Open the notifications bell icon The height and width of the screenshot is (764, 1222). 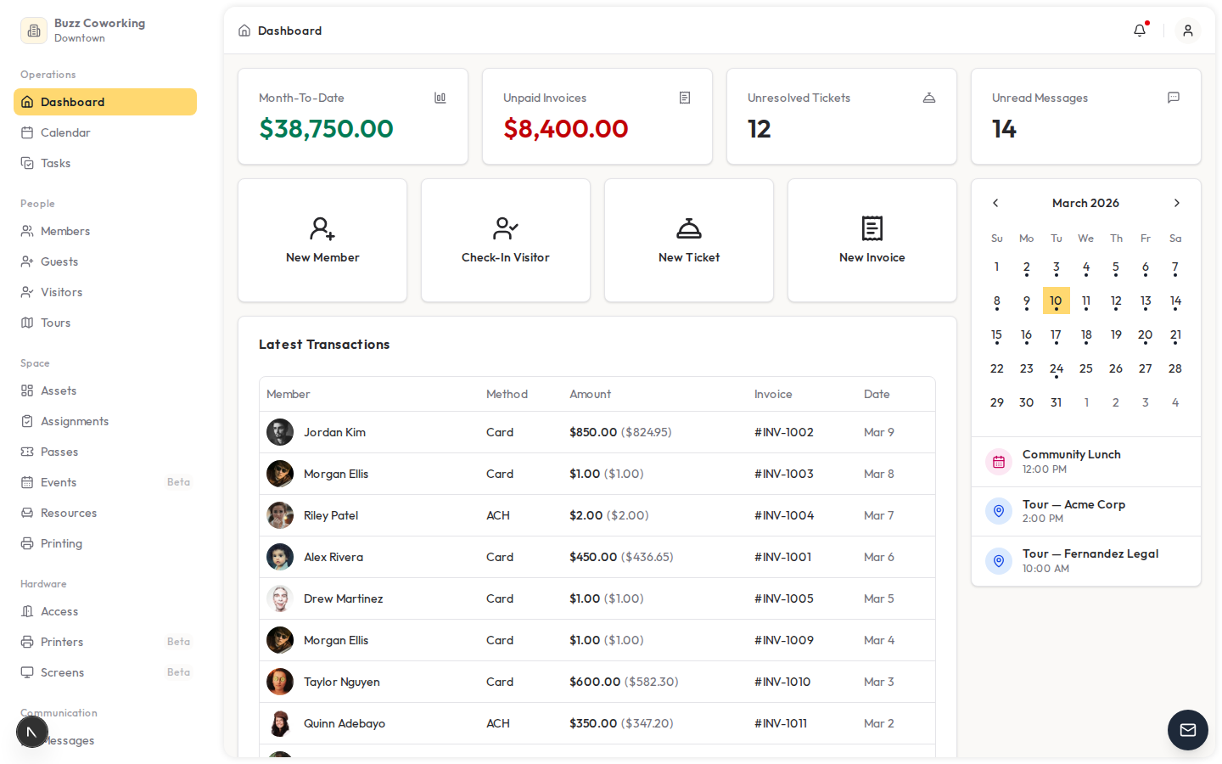1140,31
